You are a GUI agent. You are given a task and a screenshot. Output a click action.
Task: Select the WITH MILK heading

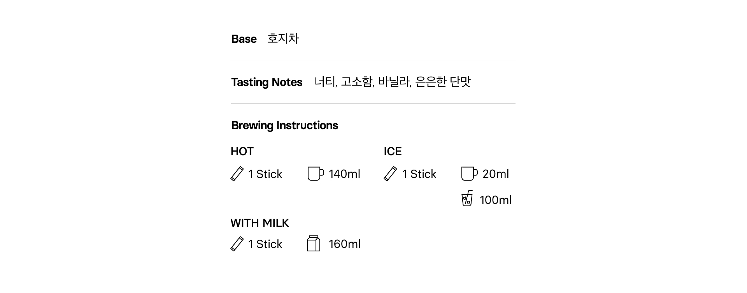point(260,223)
